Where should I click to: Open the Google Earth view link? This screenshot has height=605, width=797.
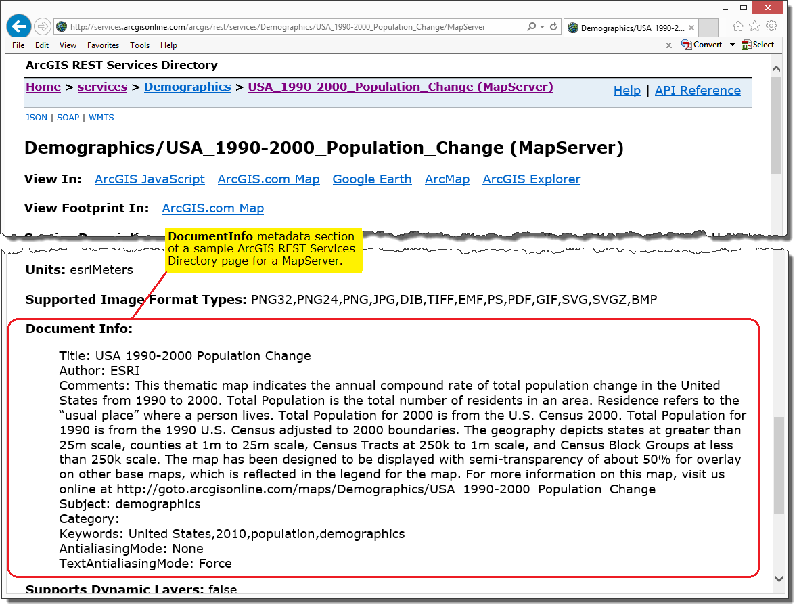(x=372, y=179)
